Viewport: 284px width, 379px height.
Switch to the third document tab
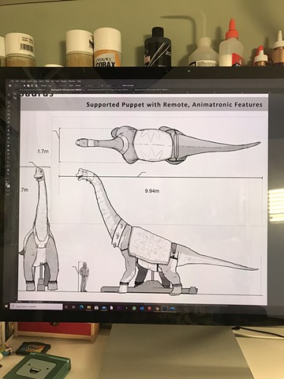pos(109,90)
